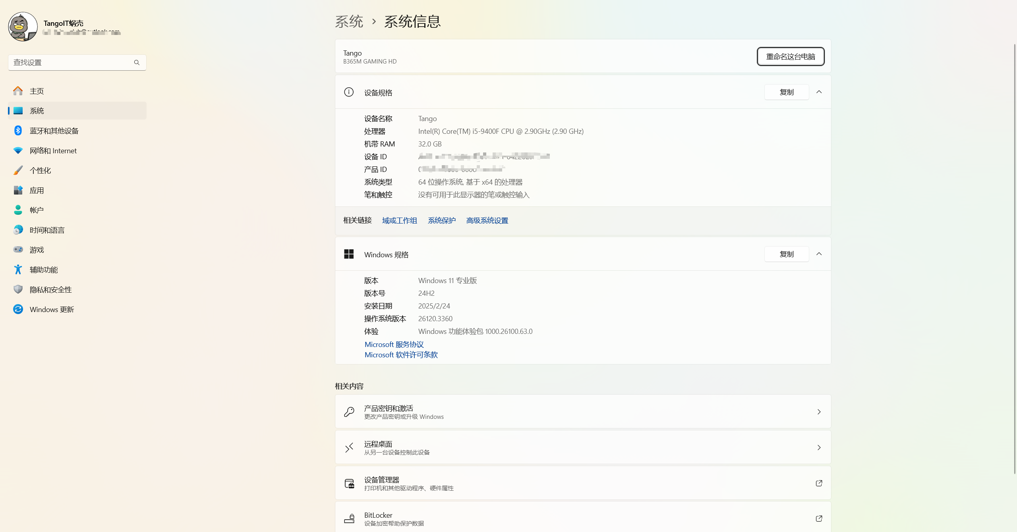Select the 24H2 version number text
Image resolution: width=1017 pixels, height=532 pixels.
426,293
